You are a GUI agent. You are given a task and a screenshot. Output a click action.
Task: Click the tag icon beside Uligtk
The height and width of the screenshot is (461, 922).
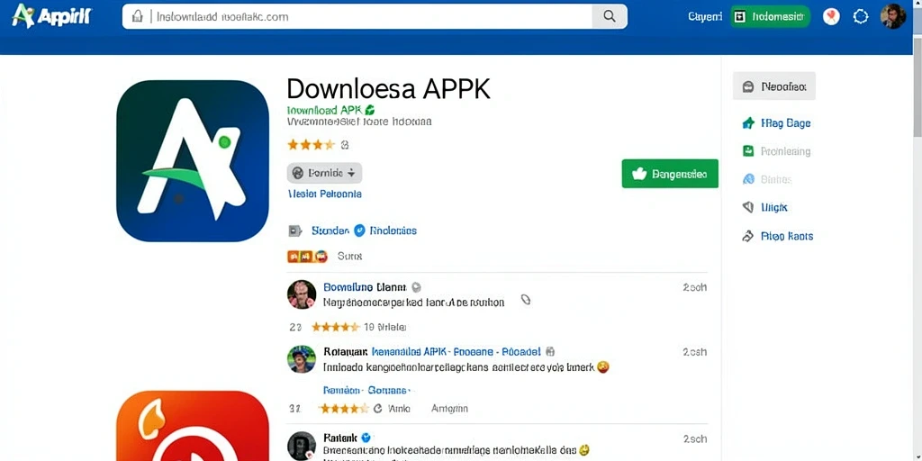point(748,207)
